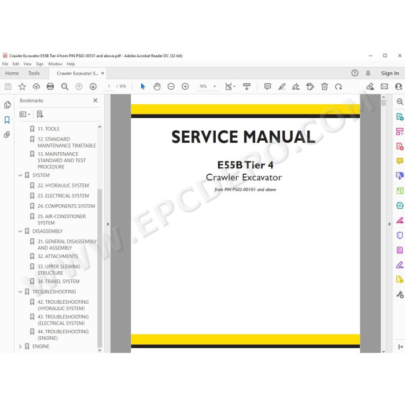The height and width of the screenshot is (405, 405).
Task: Switch to the Tools tab
Action: 34,73
